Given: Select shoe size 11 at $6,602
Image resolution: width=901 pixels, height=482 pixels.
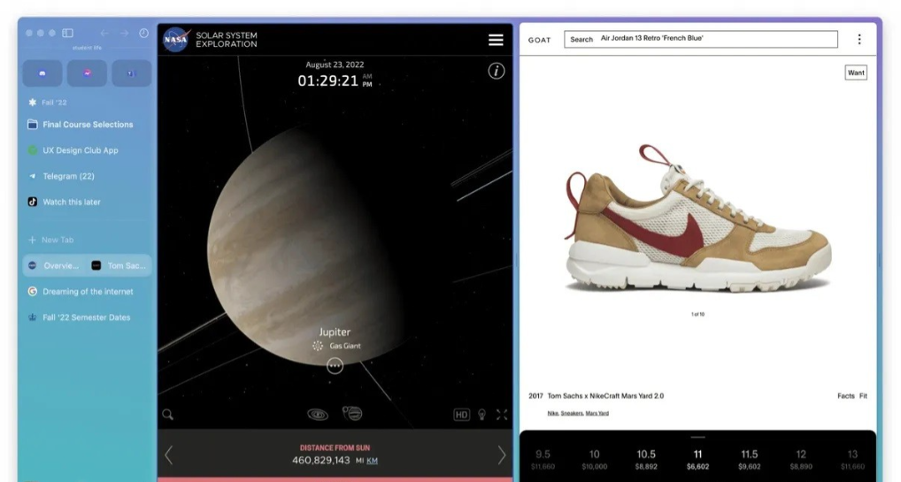Looking at the screenshot, I should pyautogui.click(x=697, y=460).
